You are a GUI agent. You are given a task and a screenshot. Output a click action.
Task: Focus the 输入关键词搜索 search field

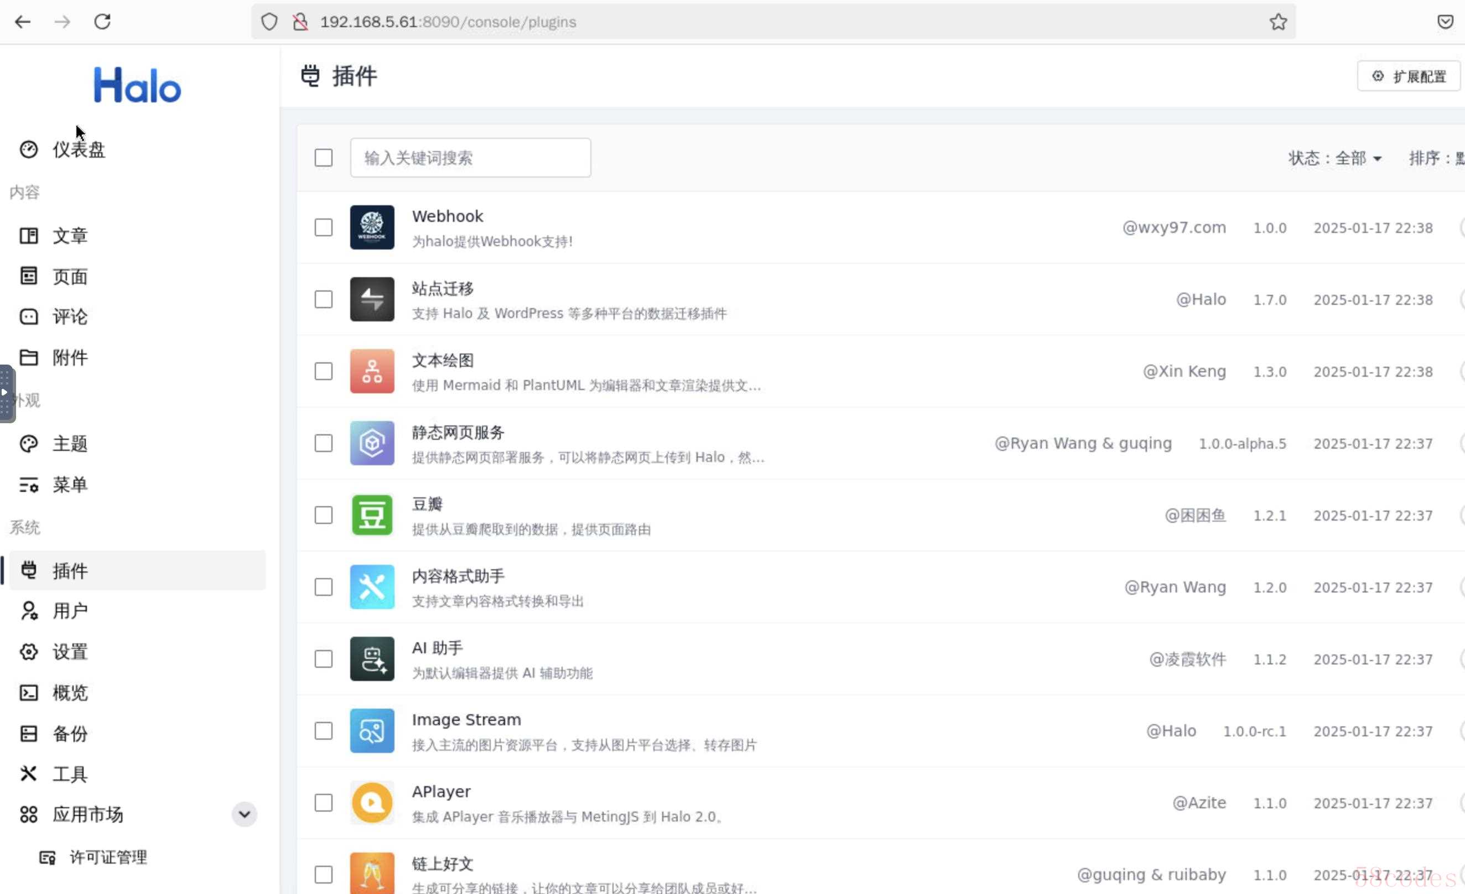pyautogui.click(x=470, y=158)
